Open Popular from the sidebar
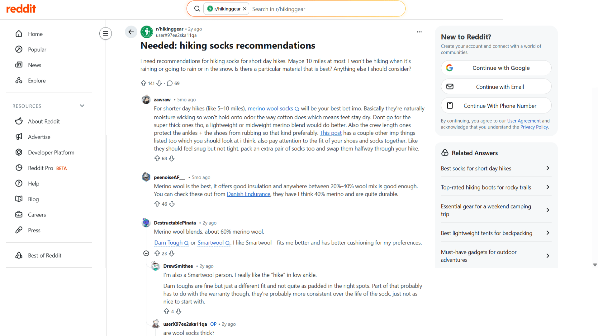598x336 pixels. pos(37,49)
